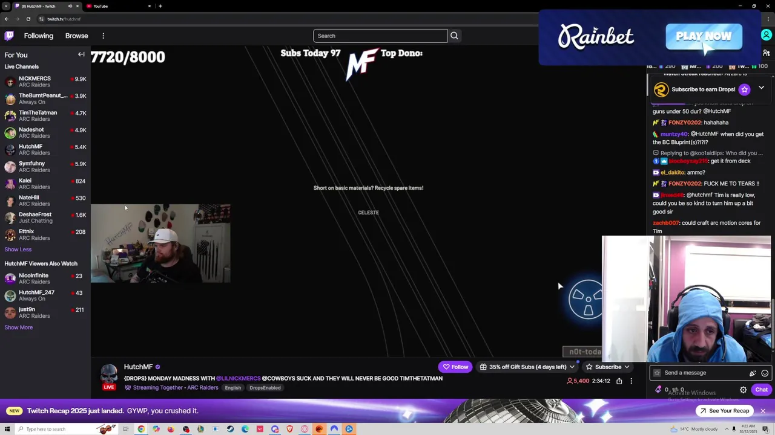This screenshot has height=435, width=775.
Task: Open Symfuhny channel in sidebar
Action: tap(45, 166)
